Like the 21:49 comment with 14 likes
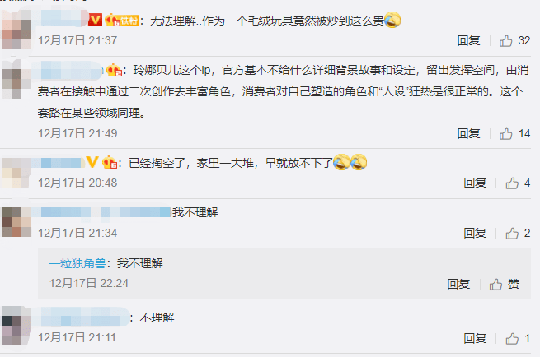 click(514, 133)
